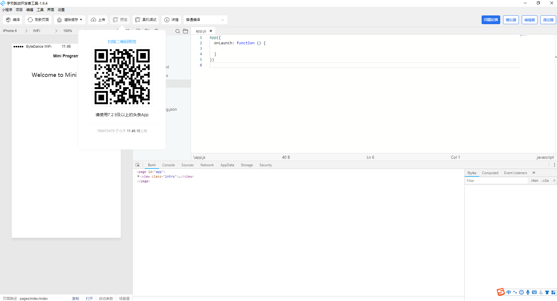Open the 编辑 menu

pos(30,10)
